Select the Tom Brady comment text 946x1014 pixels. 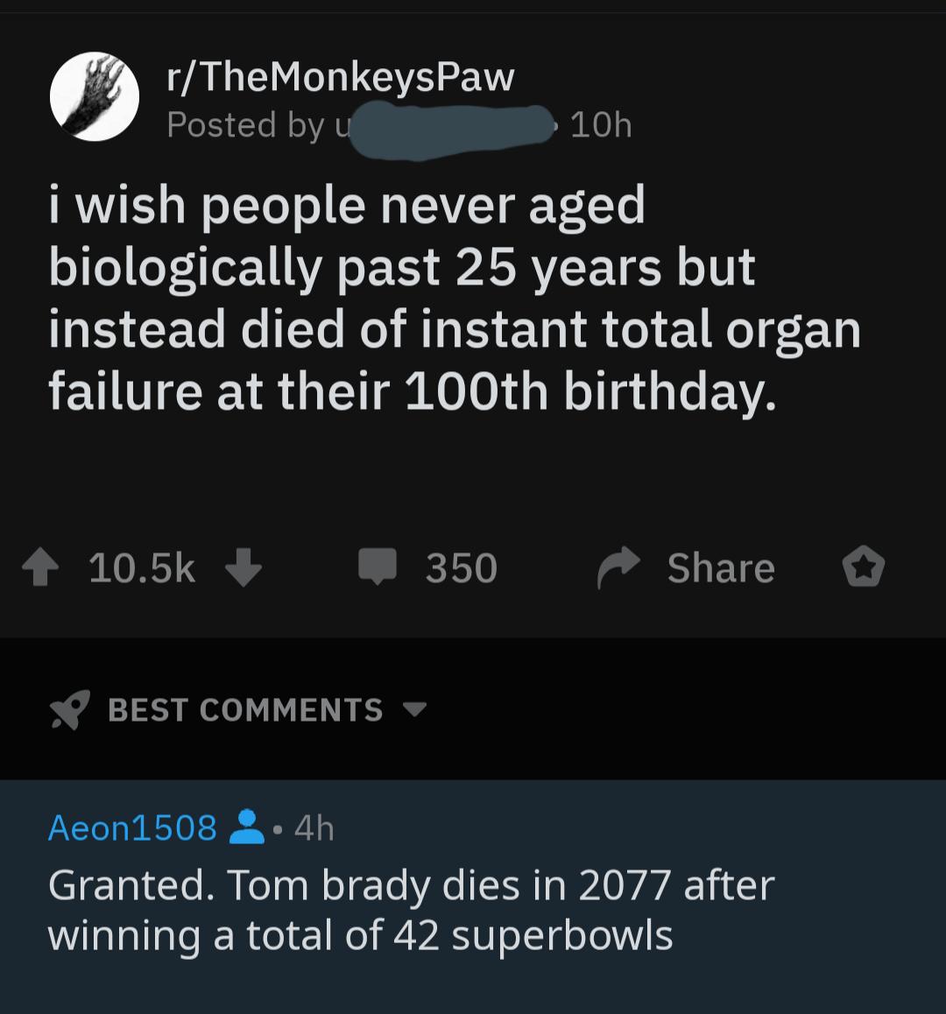[x=411, y=910]
